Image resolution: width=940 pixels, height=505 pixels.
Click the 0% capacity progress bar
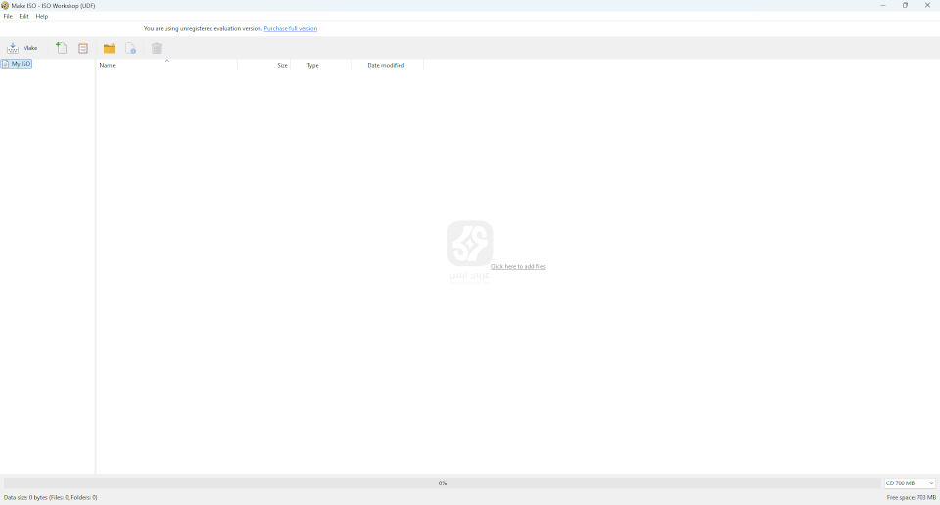click(442, 483)
